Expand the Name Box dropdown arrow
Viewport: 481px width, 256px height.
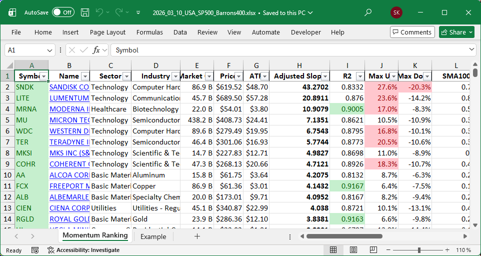pos(49,50)
